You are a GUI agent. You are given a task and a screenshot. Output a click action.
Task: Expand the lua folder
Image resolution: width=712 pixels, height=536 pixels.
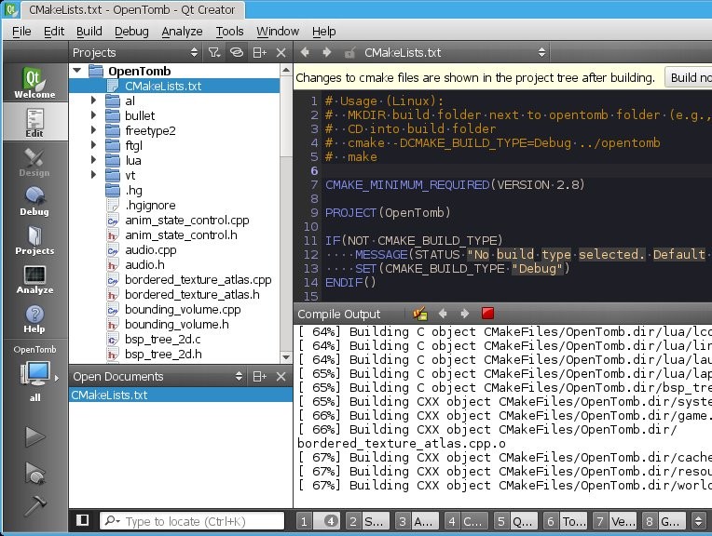point(93,160)
